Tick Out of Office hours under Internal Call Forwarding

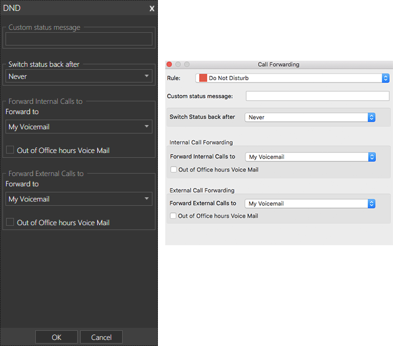(x=174, y=169)
